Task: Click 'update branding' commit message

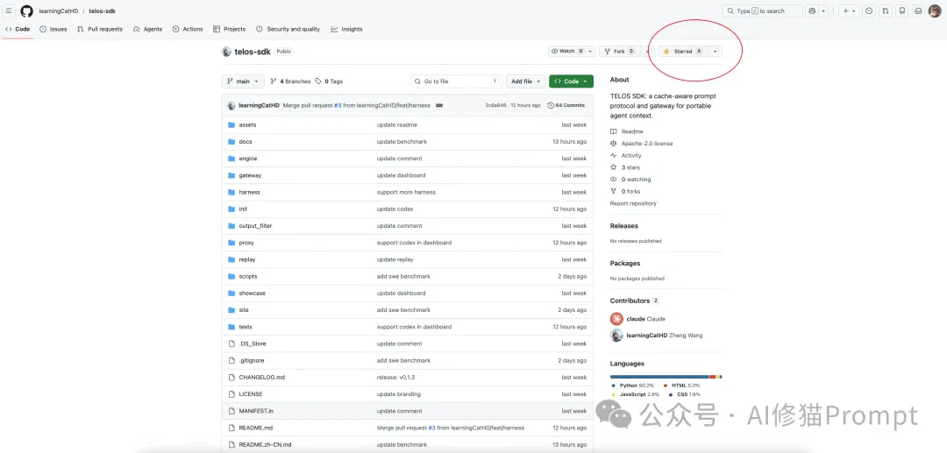Action: pyautogui.click(x=399, y=394)
